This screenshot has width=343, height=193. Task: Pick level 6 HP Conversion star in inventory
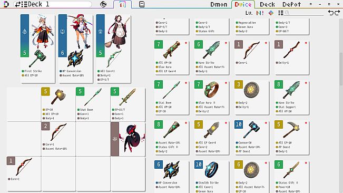[x=172, y=177]
